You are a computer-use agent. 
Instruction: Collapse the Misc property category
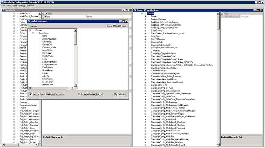222,14
